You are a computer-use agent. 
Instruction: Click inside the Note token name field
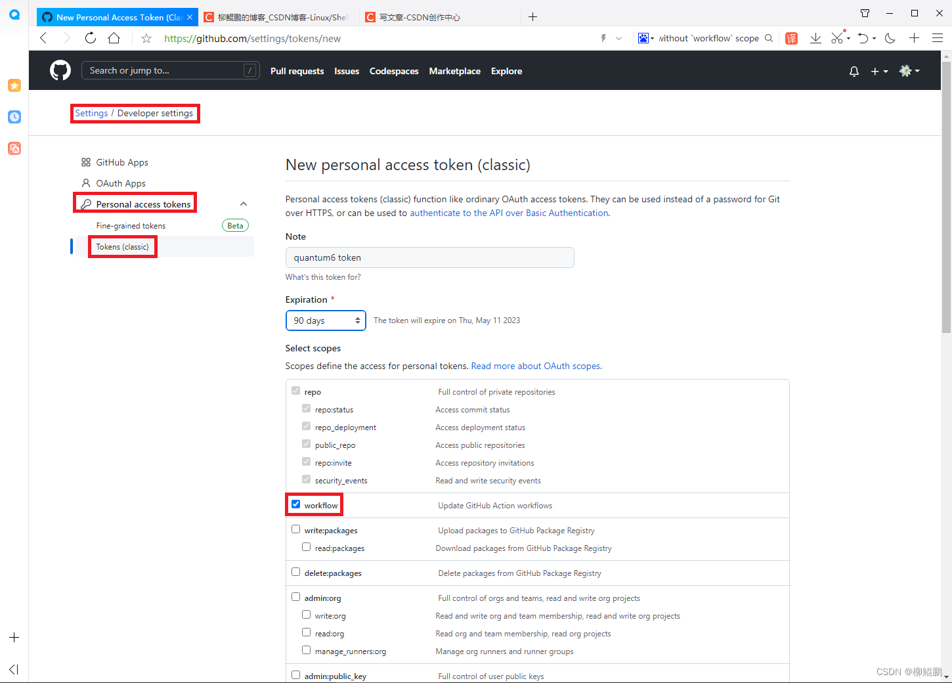click(x=429, y=257)
